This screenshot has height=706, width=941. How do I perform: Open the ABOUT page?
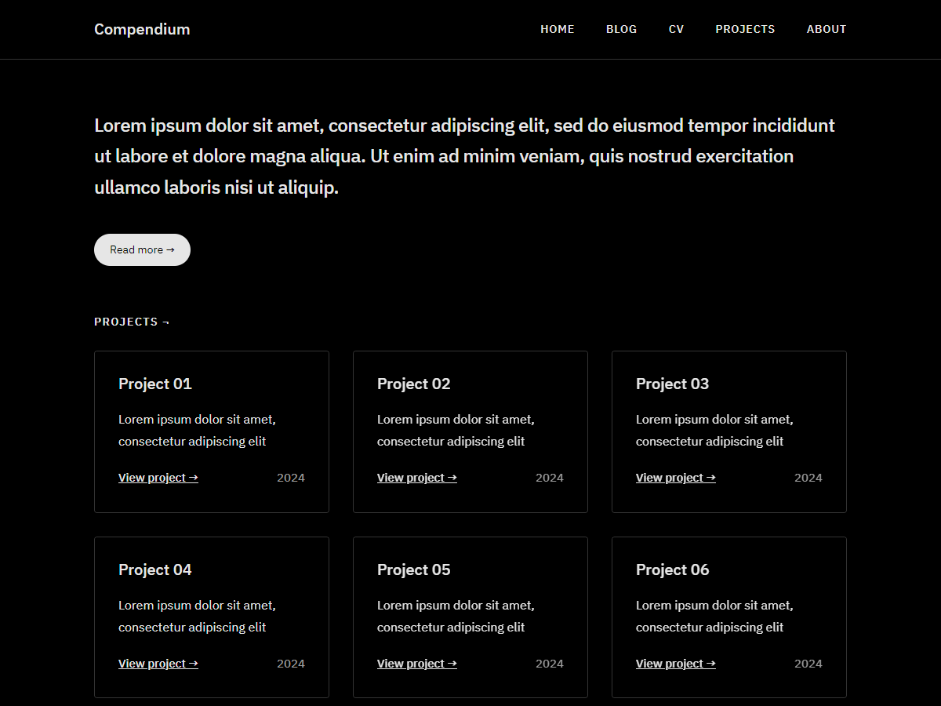click(x=827, y=29)
